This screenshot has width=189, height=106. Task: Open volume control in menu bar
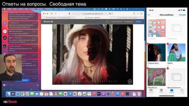tap(110, 9)
